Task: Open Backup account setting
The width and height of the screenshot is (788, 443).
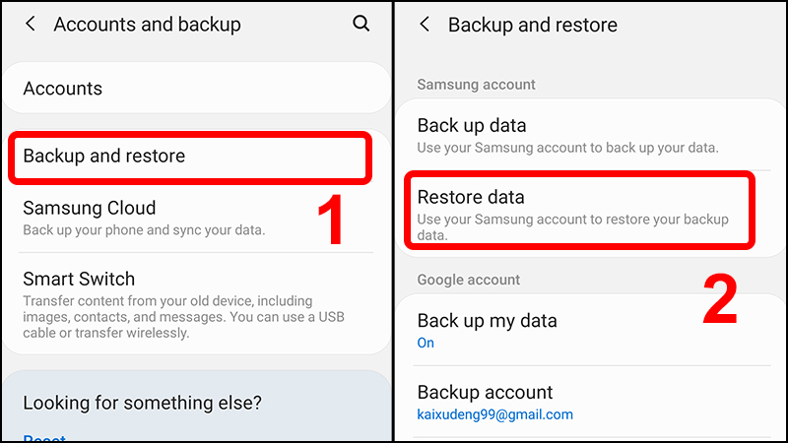Action: [485, 392]
